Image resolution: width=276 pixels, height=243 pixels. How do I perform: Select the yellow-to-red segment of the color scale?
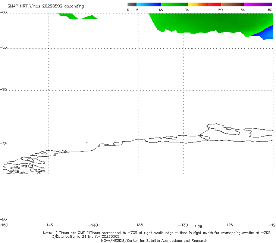click(204, 4)
